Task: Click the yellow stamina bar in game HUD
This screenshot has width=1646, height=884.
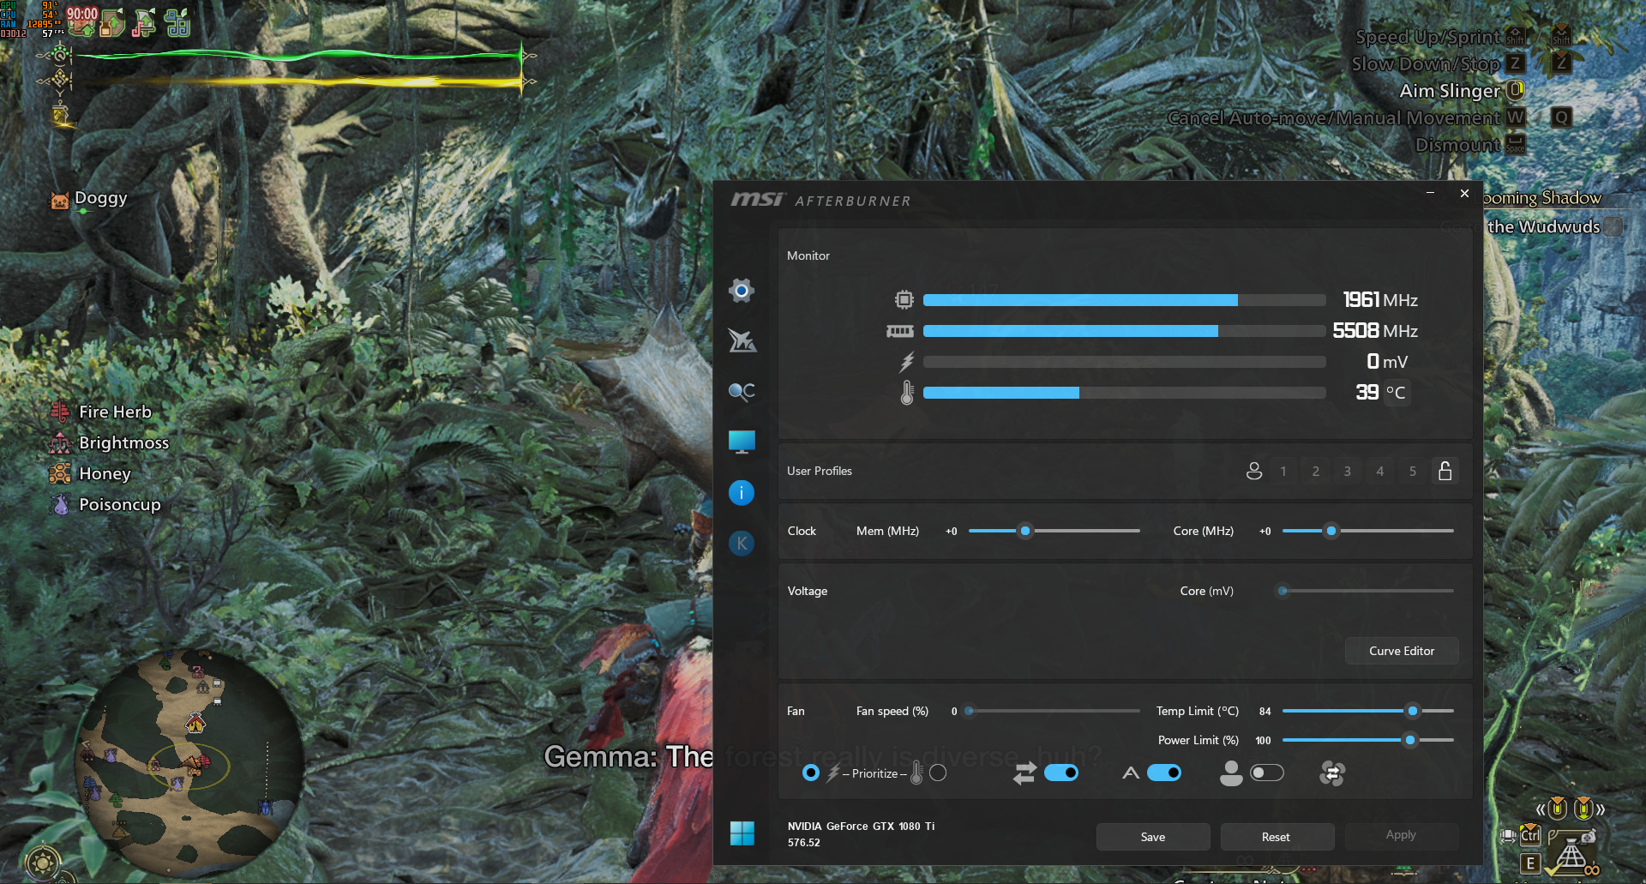Action: coord(297,82)
